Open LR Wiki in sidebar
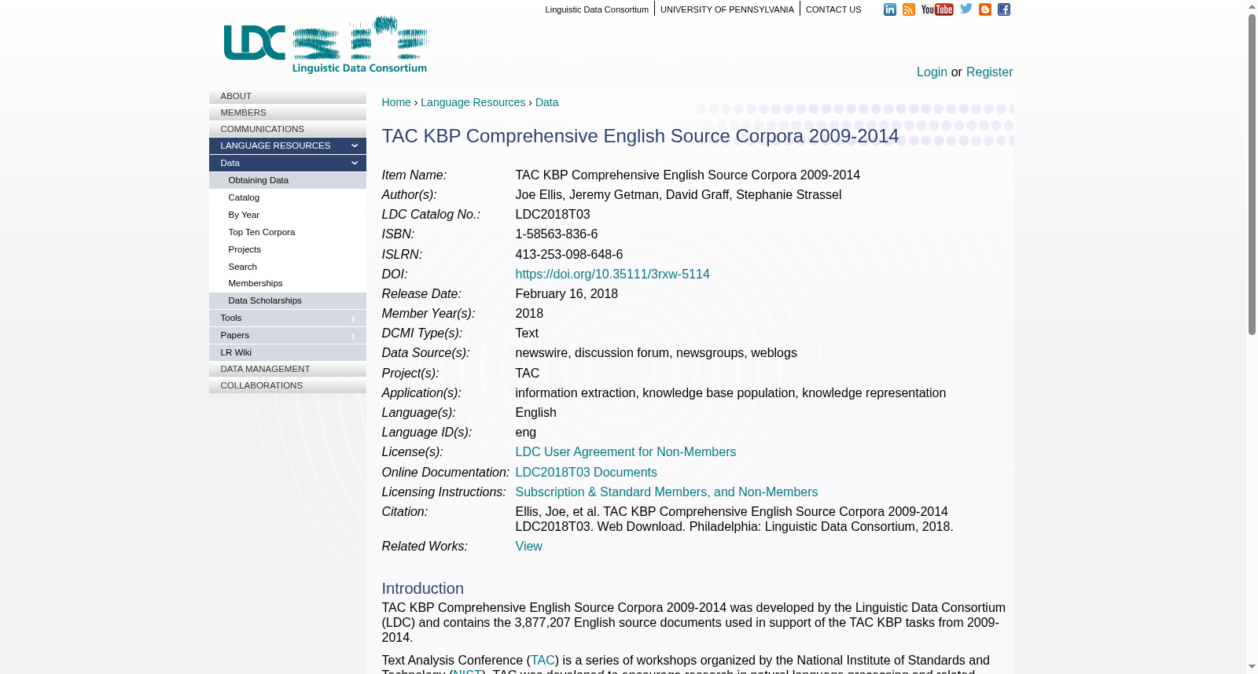 click(288, 352)
